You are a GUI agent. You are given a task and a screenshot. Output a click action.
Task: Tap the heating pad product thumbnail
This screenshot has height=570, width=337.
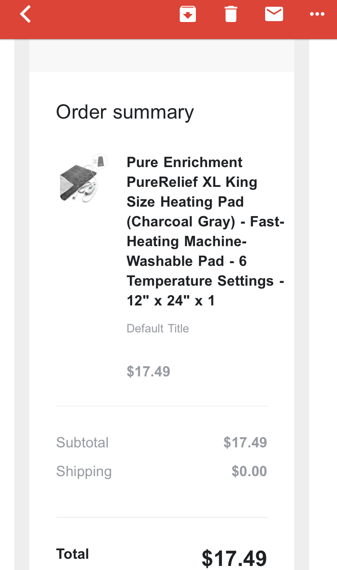click(x=84, y=178)
